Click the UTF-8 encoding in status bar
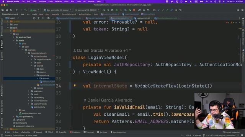The height and width of the screenshot is (137, 245). (188, 135)
